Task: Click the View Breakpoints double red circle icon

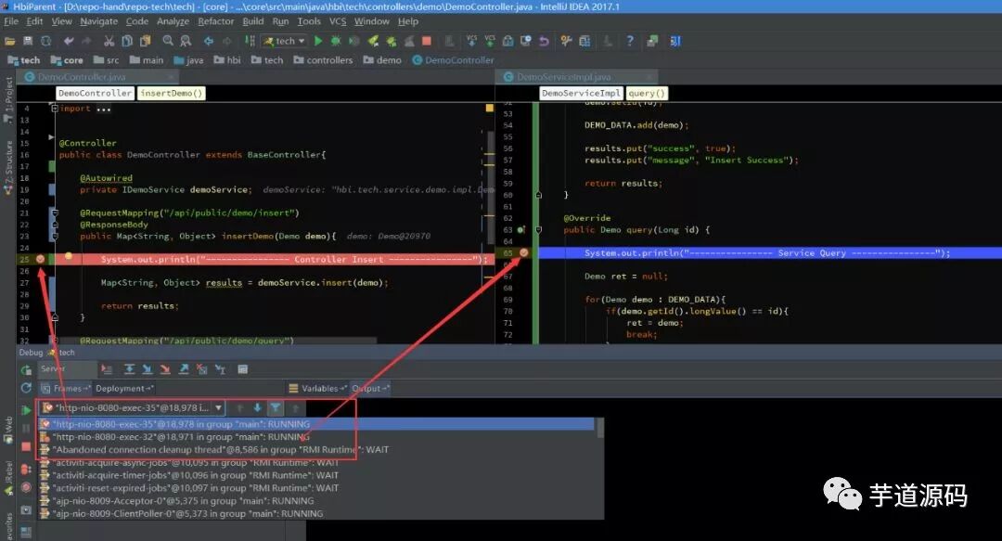Action: tap(26, 470)
